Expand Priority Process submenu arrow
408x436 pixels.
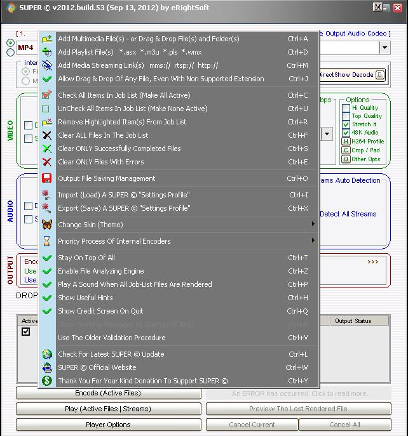(313, 240)
